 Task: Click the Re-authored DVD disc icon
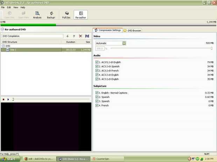2,29
